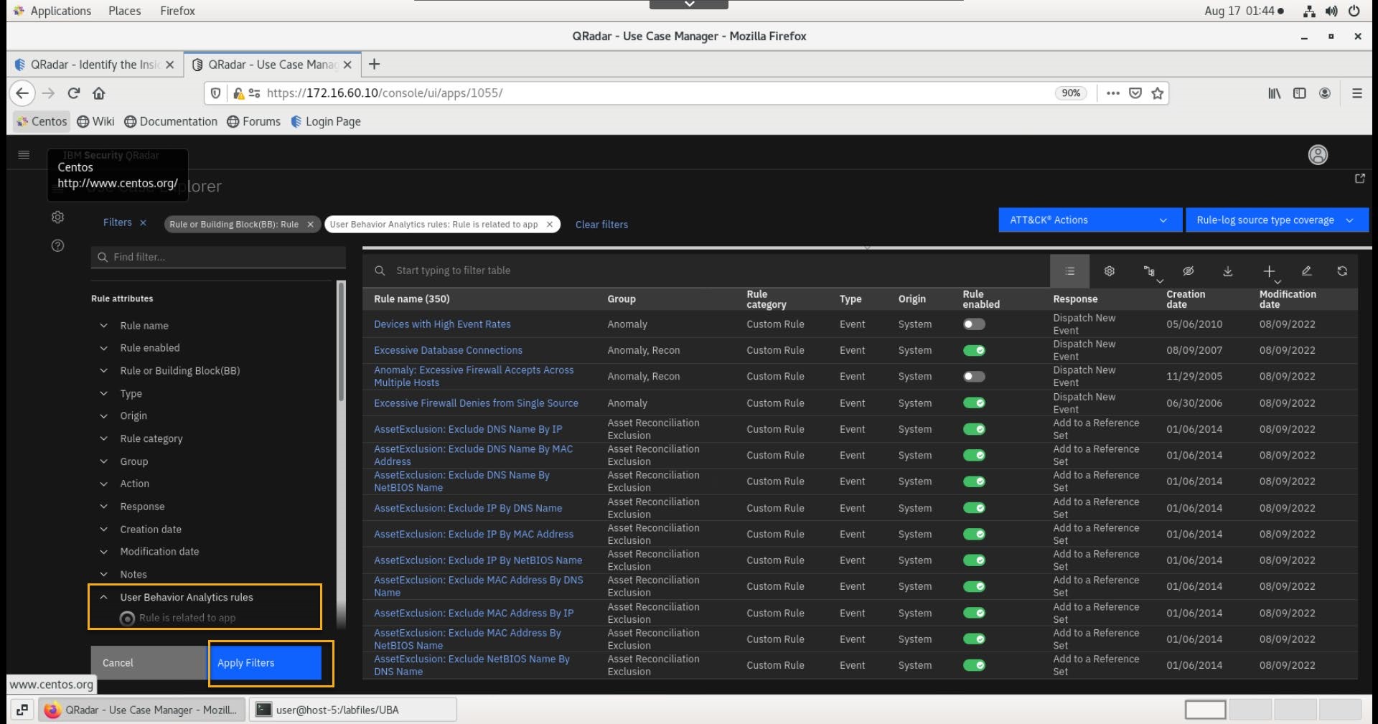
Task: Remove the 'Rule or Building Block(BB): Rule' filter chip
Action: click(x=310, y=225)
